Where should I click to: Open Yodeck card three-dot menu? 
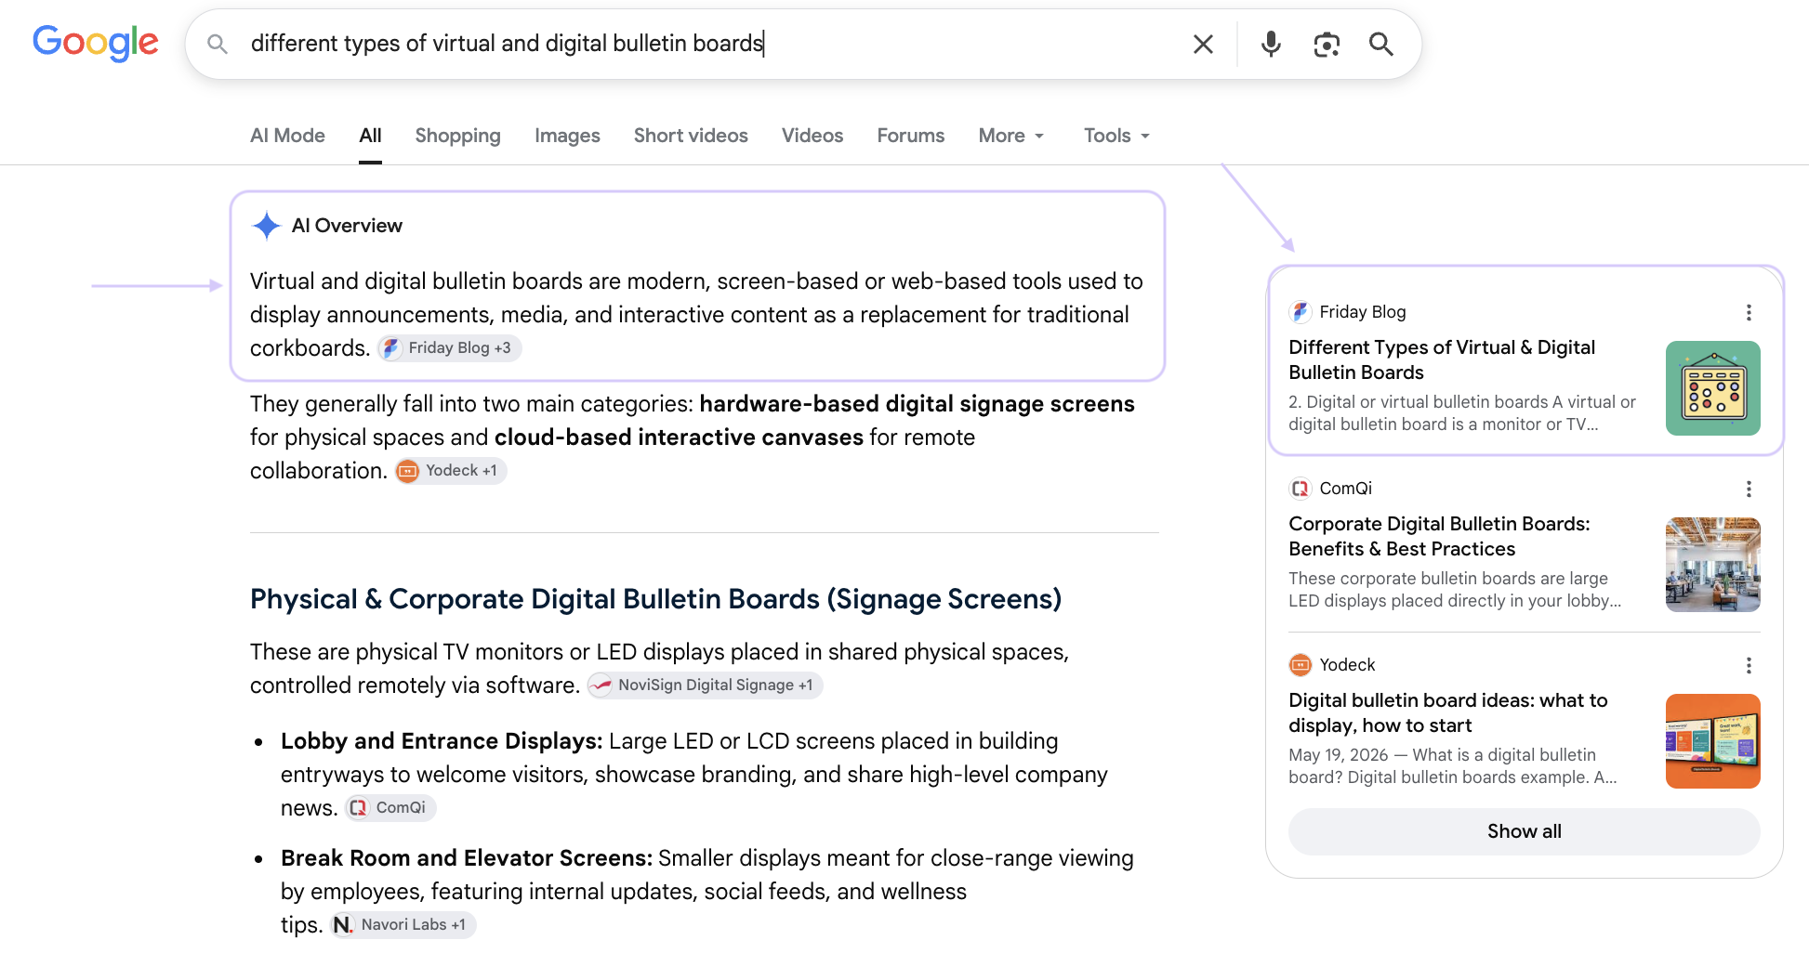pyautogui.click(x=1749, y=665)
